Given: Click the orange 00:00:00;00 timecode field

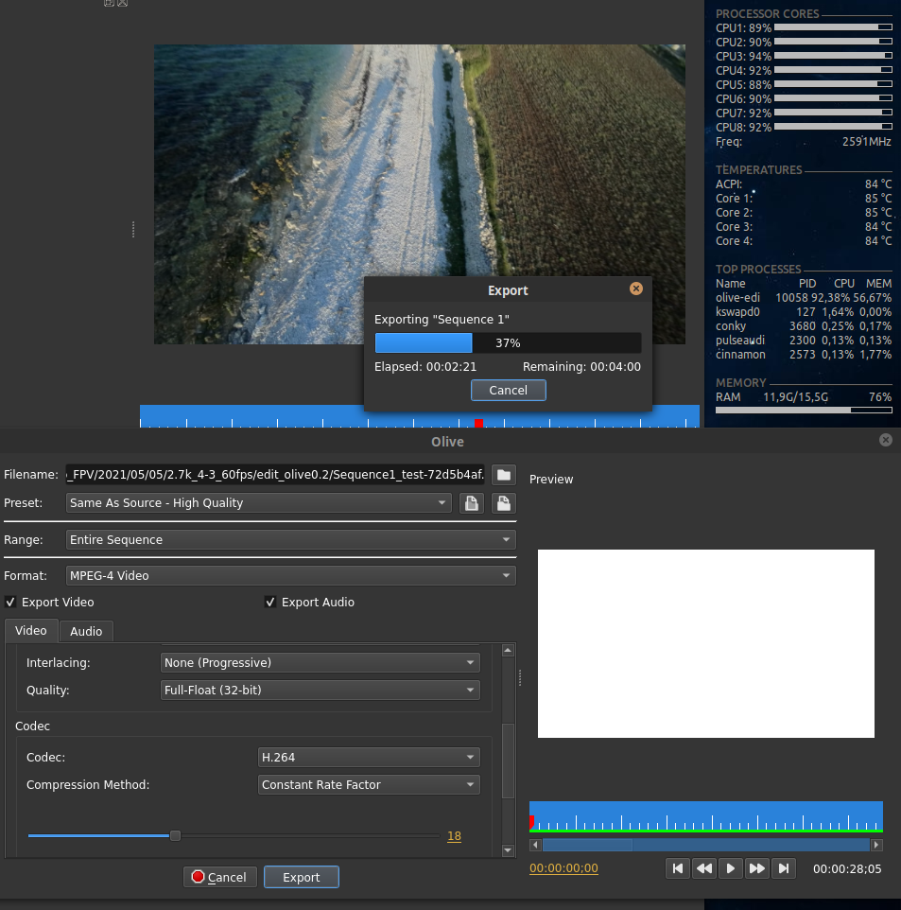Looking at the screenshot, I should pos(563,867).
